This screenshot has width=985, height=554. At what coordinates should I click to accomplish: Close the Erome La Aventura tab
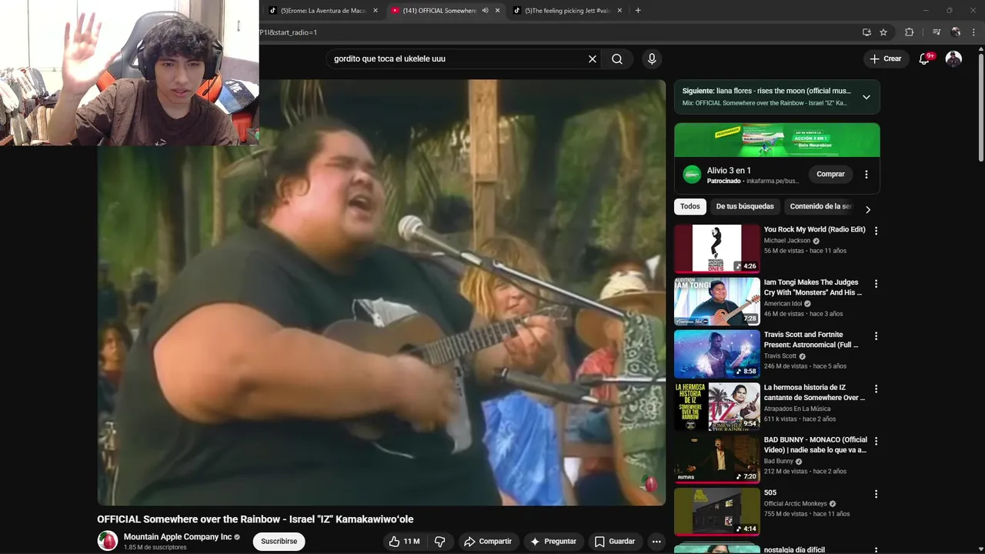376,11
